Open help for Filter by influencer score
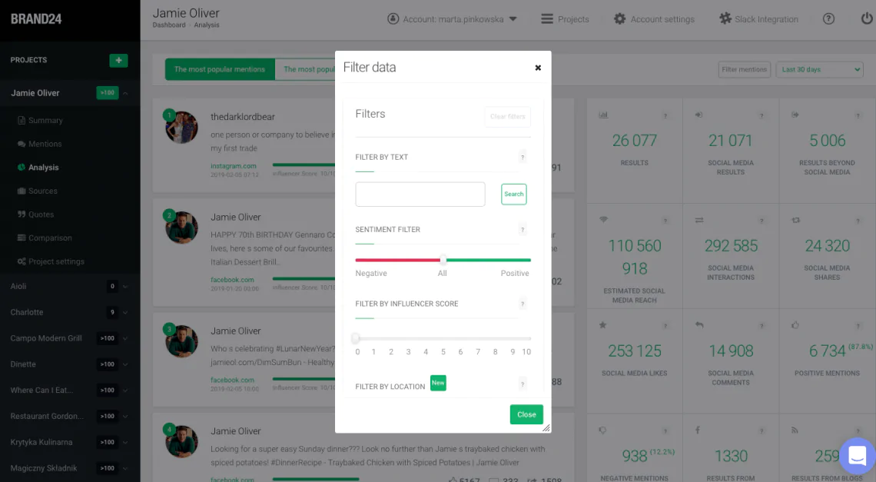 [x=523, y=304]
